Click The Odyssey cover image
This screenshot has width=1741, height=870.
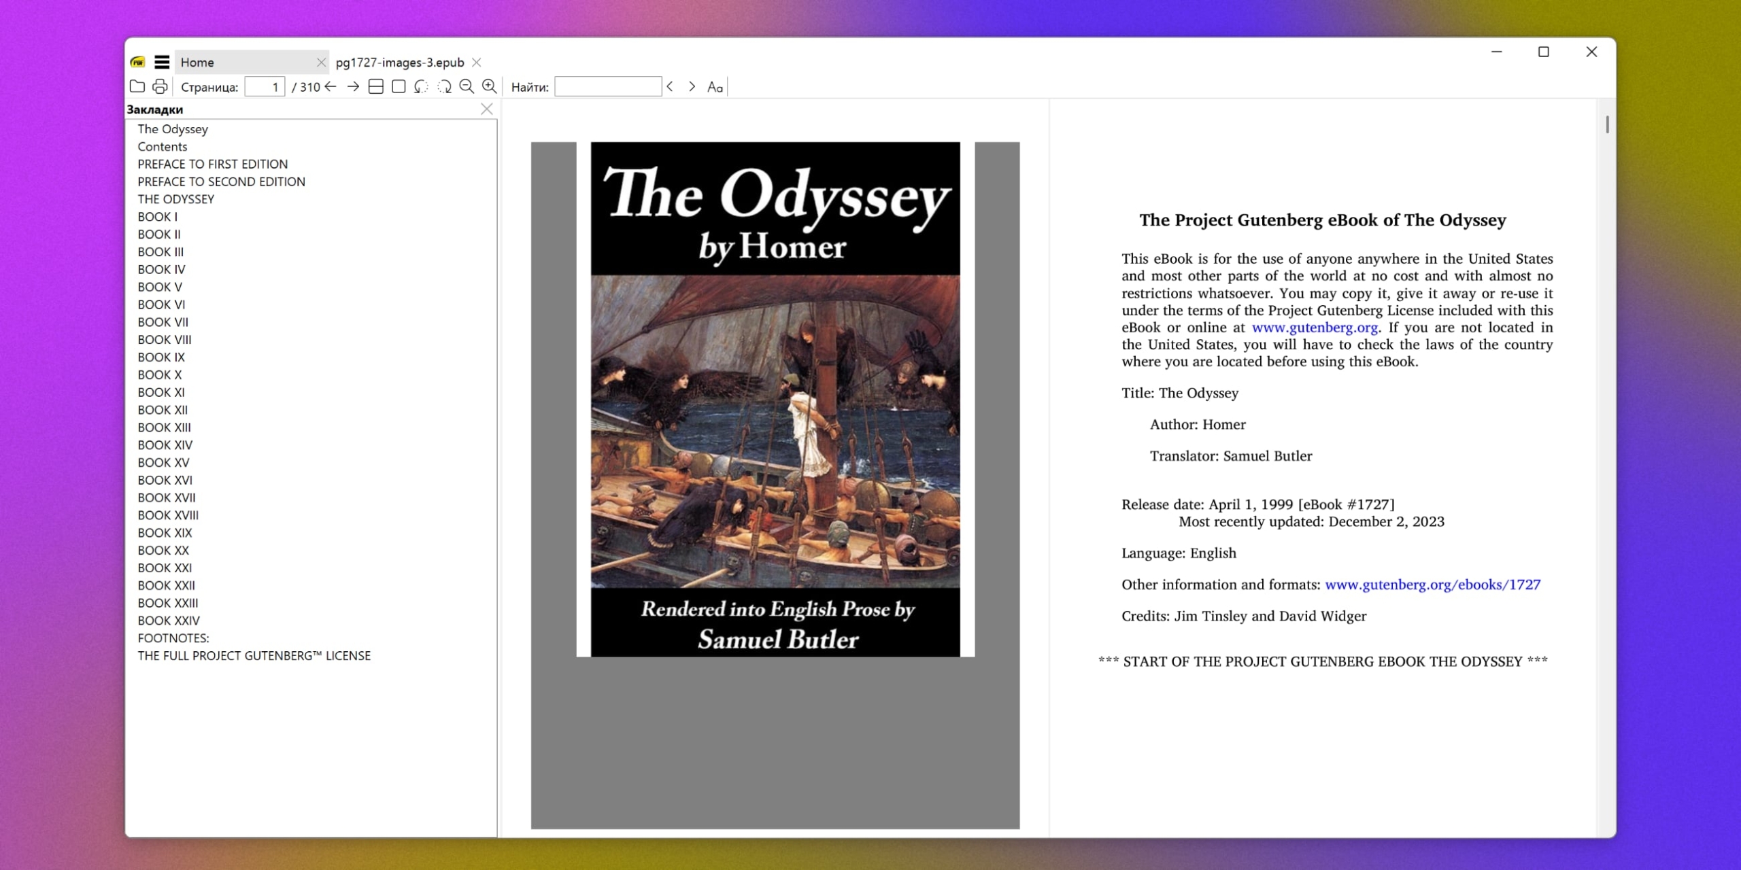click(x=775, y=399)
